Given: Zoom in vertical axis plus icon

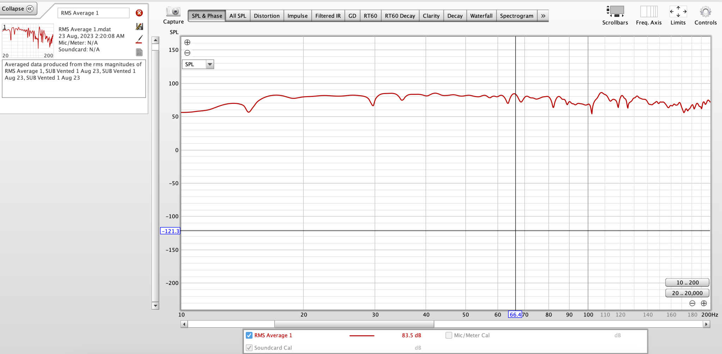Looking at the screenshot, I should pyautogui.click(x=187, y=42).
